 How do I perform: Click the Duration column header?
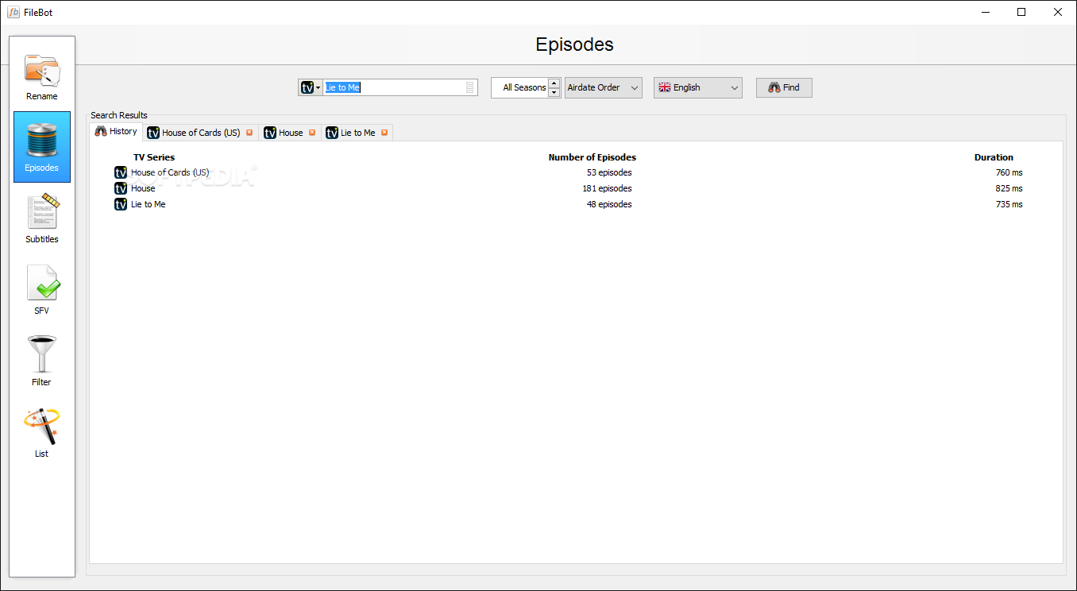(994, 157)
